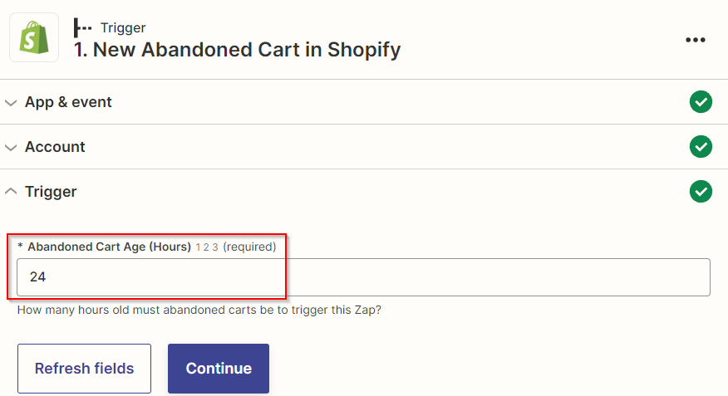Open the App & event section

click(364, 102)
